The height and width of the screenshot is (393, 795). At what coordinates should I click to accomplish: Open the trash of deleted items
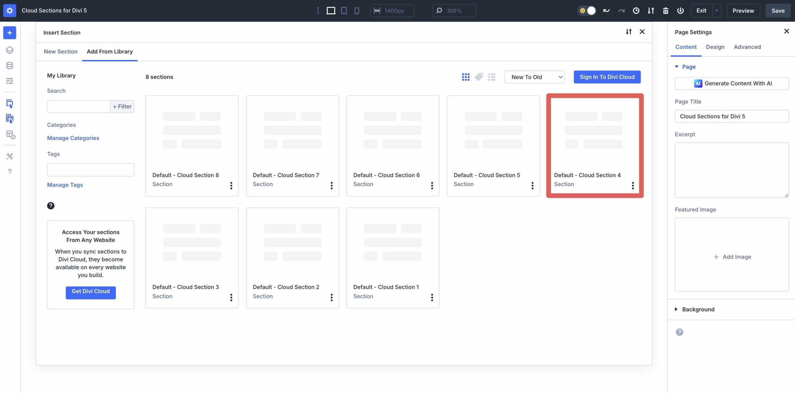[x=666, y=10]
